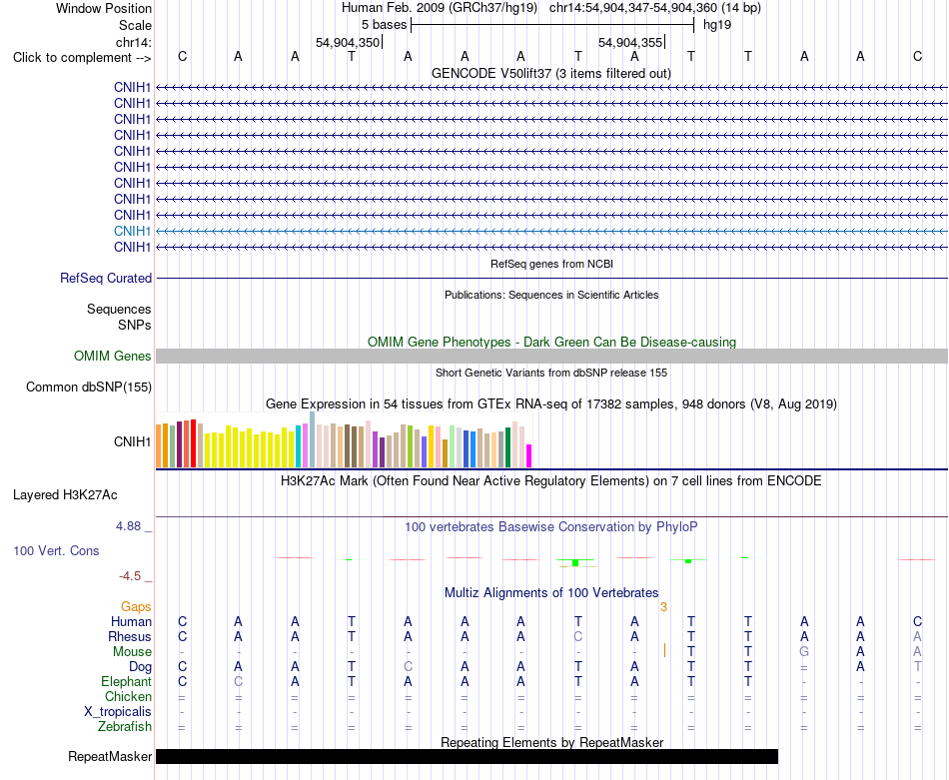This screenshot has height=780, width=949.
Task: Click the 'RefSeq genes from NCBI' title
Action: (x=551, y=264)
